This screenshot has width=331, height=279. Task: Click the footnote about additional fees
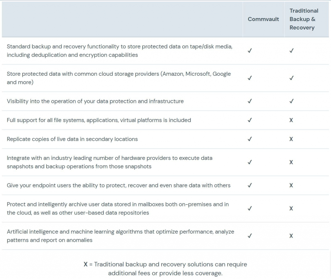(x=165, y=269)
